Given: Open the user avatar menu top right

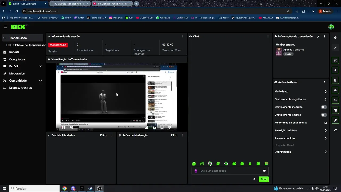Looking at the screenshot, I should coord(331,27).
